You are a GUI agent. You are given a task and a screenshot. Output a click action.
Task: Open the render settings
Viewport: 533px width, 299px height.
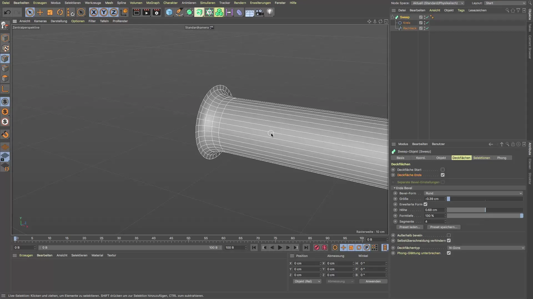(x=157, y=12)
